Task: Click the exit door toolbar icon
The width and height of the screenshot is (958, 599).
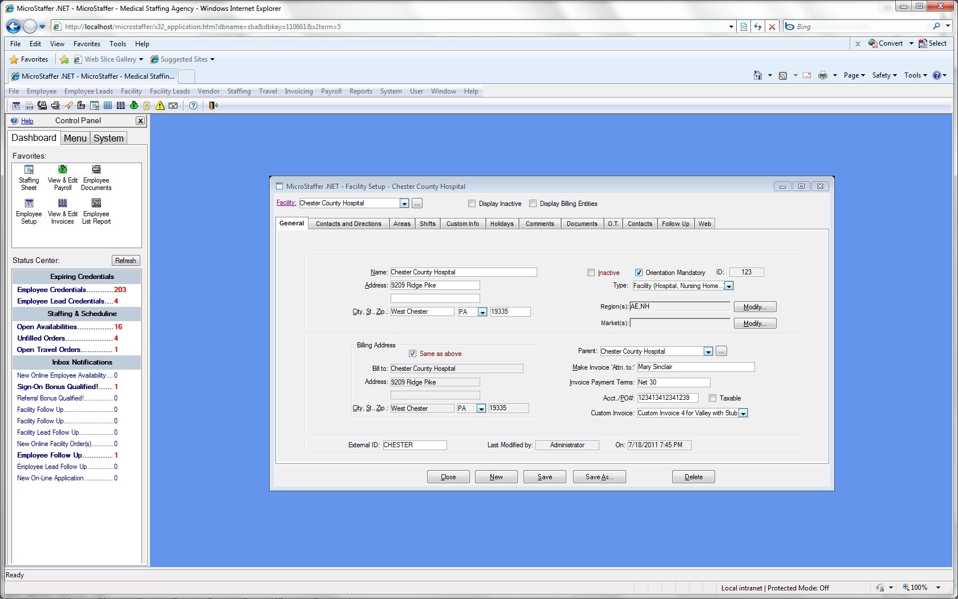Action: (x=213, y=106)
